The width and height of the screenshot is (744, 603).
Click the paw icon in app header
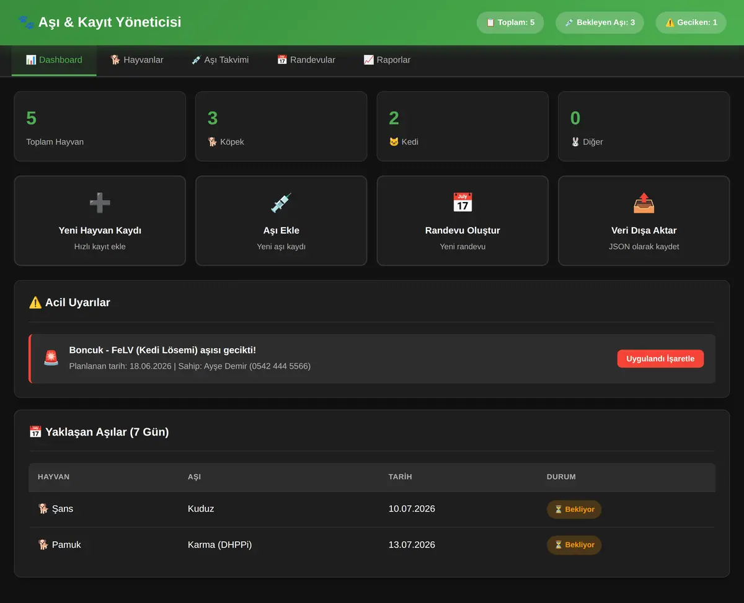(27, 22)
